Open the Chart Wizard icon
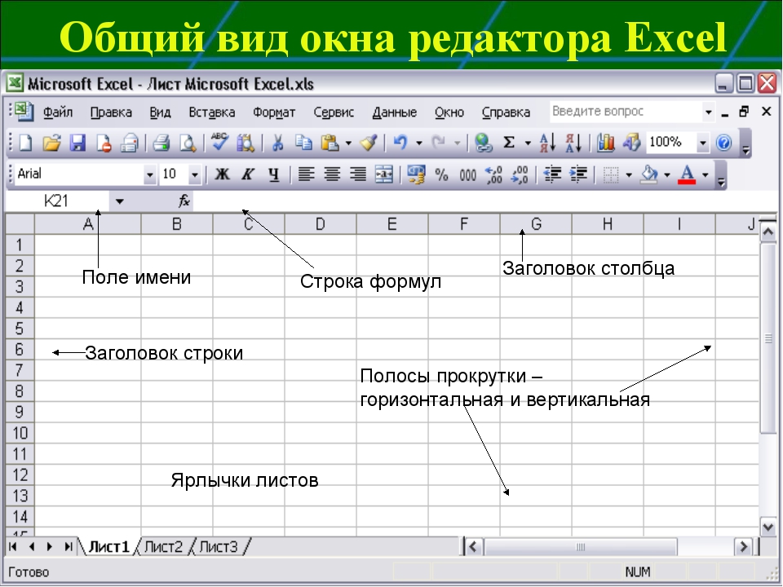Screen dimensions: 783x587 point(605,143)
